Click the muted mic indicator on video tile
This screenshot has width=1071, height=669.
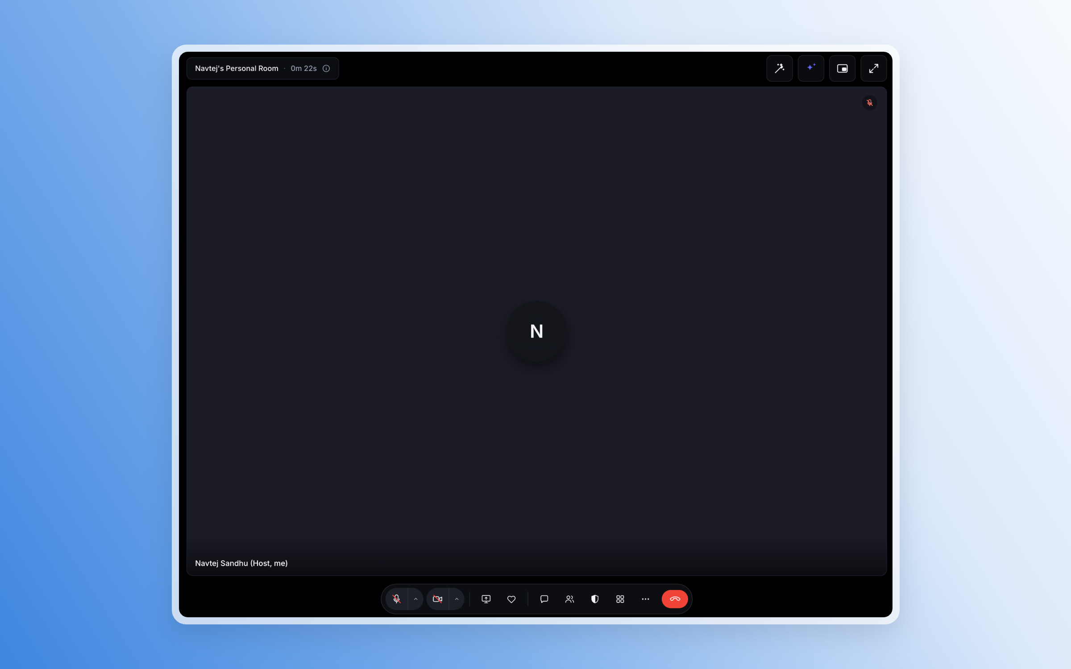tap(870, 103)
